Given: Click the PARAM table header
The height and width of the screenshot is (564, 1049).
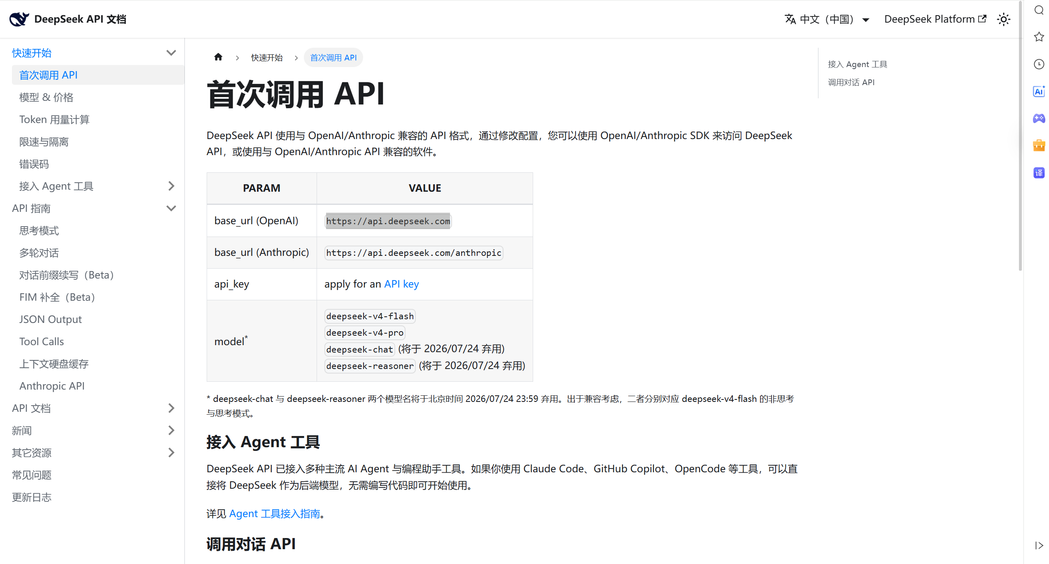Looking at the screenshot, I should pyautogui.click(x=261, y=188).
